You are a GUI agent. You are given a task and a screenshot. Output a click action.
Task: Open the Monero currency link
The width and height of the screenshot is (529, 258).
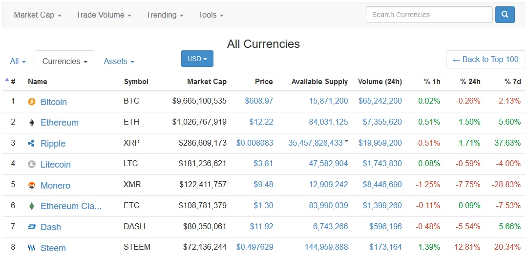[x=55, y=185]
